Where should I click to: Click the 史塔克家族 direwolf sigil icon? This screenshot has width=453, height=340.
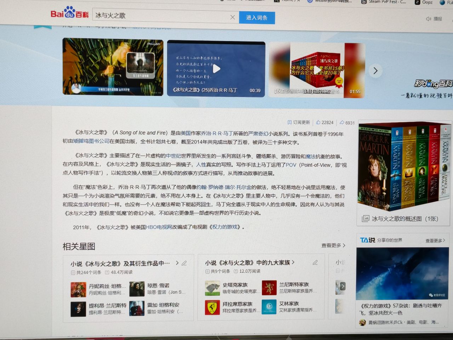pyautogui.click(x=212, y=288)
